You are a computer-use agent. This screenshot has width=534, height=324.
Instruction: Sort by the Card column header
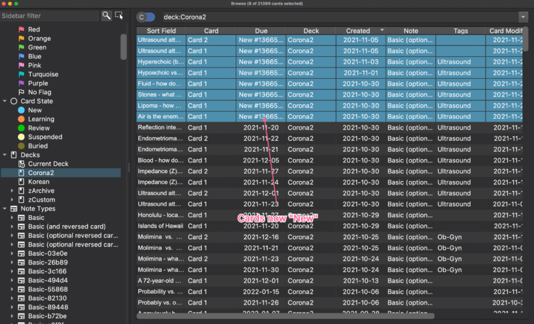pyautogui.click(x=211, y=31)
